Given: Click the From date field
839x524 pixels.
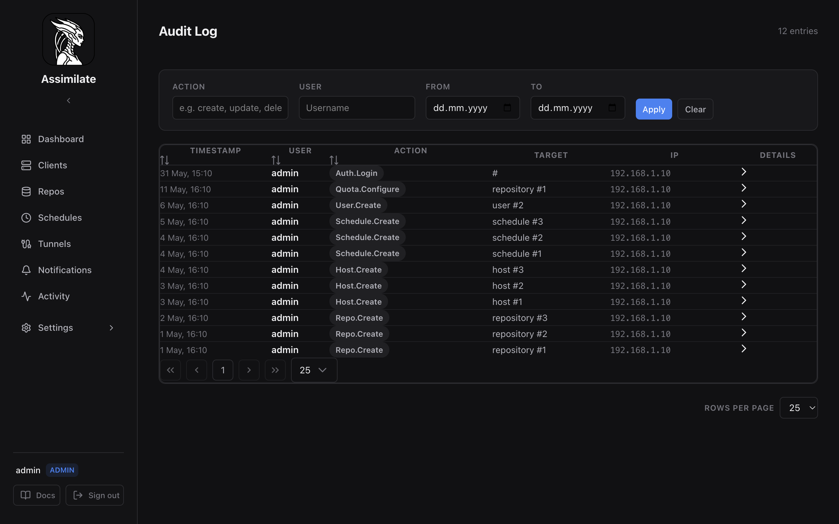Looking at the screenshot, I should pyautogui.click(x=473, y=108).
